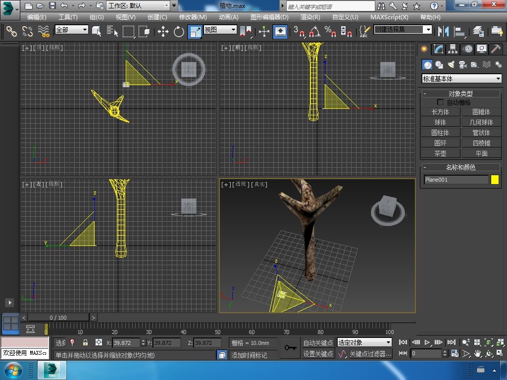Expand the 标准基本体 primitives category dropdown
Image resolution: width=507 pixels, height=380 pixels.
(x=462, y=79)
